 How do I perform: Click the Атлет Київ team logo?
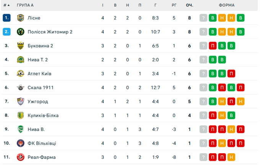click(x=20, y=74)
